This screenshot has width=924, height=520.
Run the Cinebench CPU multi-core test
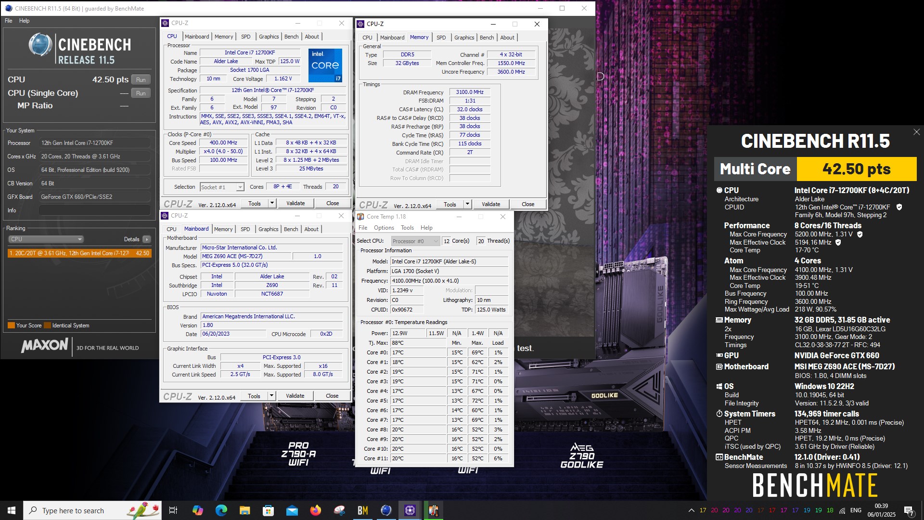141,80
